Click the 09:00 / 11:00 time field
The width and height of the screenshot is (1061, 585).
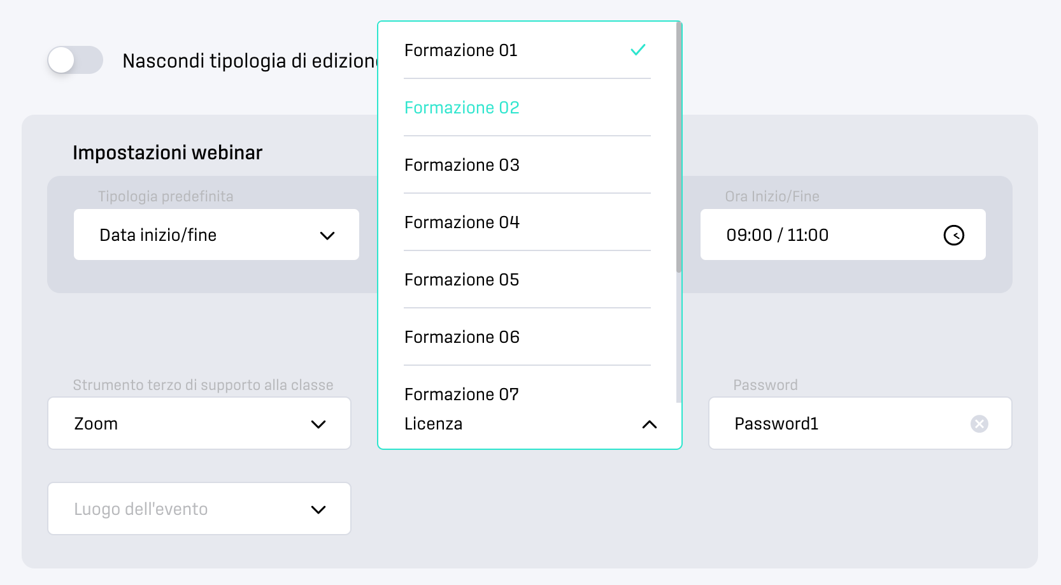843,235
